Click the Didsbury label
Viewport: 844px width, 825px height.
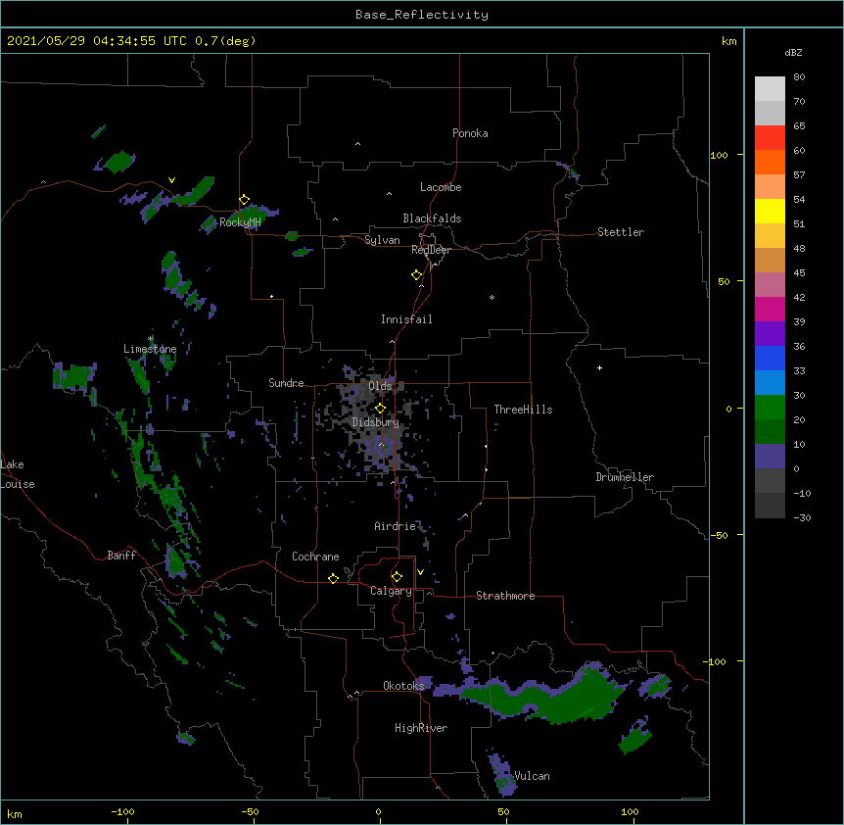coord(375,422)
